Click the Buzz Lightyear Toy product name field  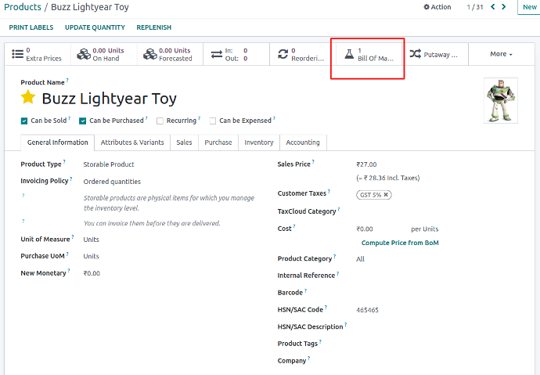pyautogui.click(x=109, y=99)
